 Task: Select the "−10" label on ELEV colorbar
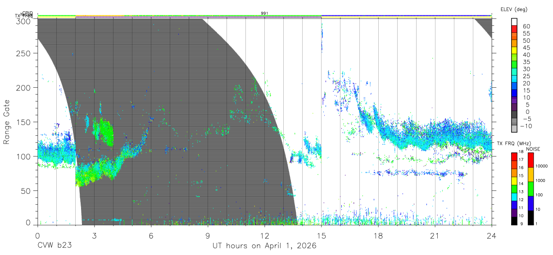[x=526, y=126]
